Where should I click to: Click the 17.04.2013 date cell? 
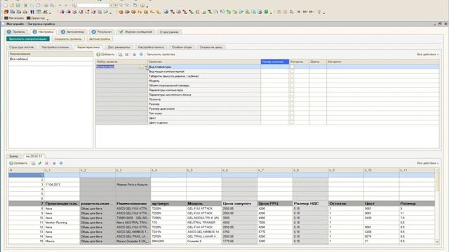[62, 185]
